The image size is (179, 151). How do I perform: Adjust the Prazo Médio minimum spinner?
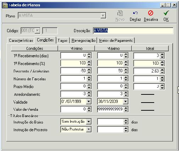tap(89, 86)
